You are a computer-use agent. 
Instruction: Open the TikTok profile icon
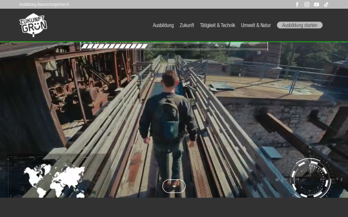pyautogui.click(x=326, y=5)
